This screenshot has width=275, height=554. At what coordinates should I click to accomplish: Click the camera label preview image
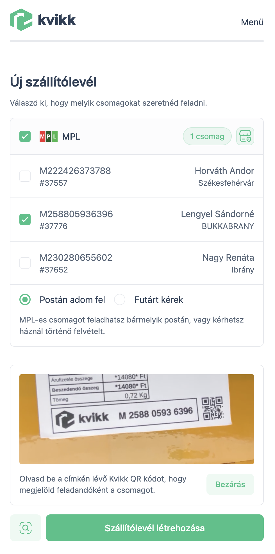(137, 419)
